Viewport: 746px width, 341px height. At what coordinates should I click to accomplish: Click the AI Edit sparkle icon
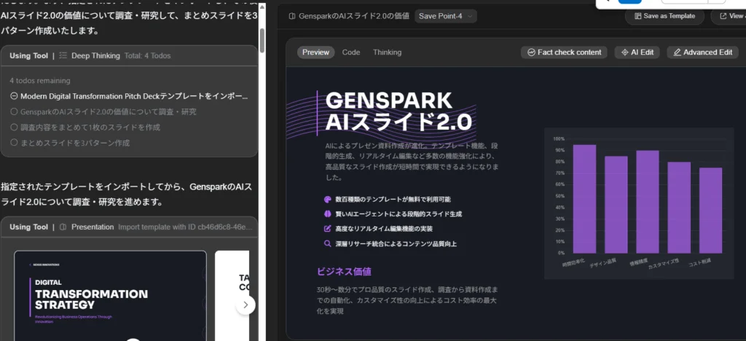click(x=624, y=52)
